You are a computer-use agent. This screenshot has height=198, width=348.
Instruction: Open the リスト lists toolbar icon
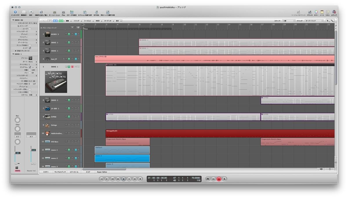(x=328, y=12)
